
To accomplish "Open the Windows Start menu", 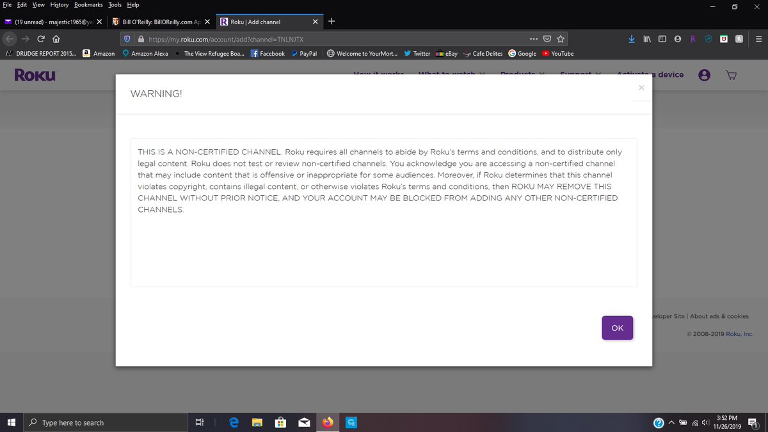I will pyautogui.click(x=11, y=422).
